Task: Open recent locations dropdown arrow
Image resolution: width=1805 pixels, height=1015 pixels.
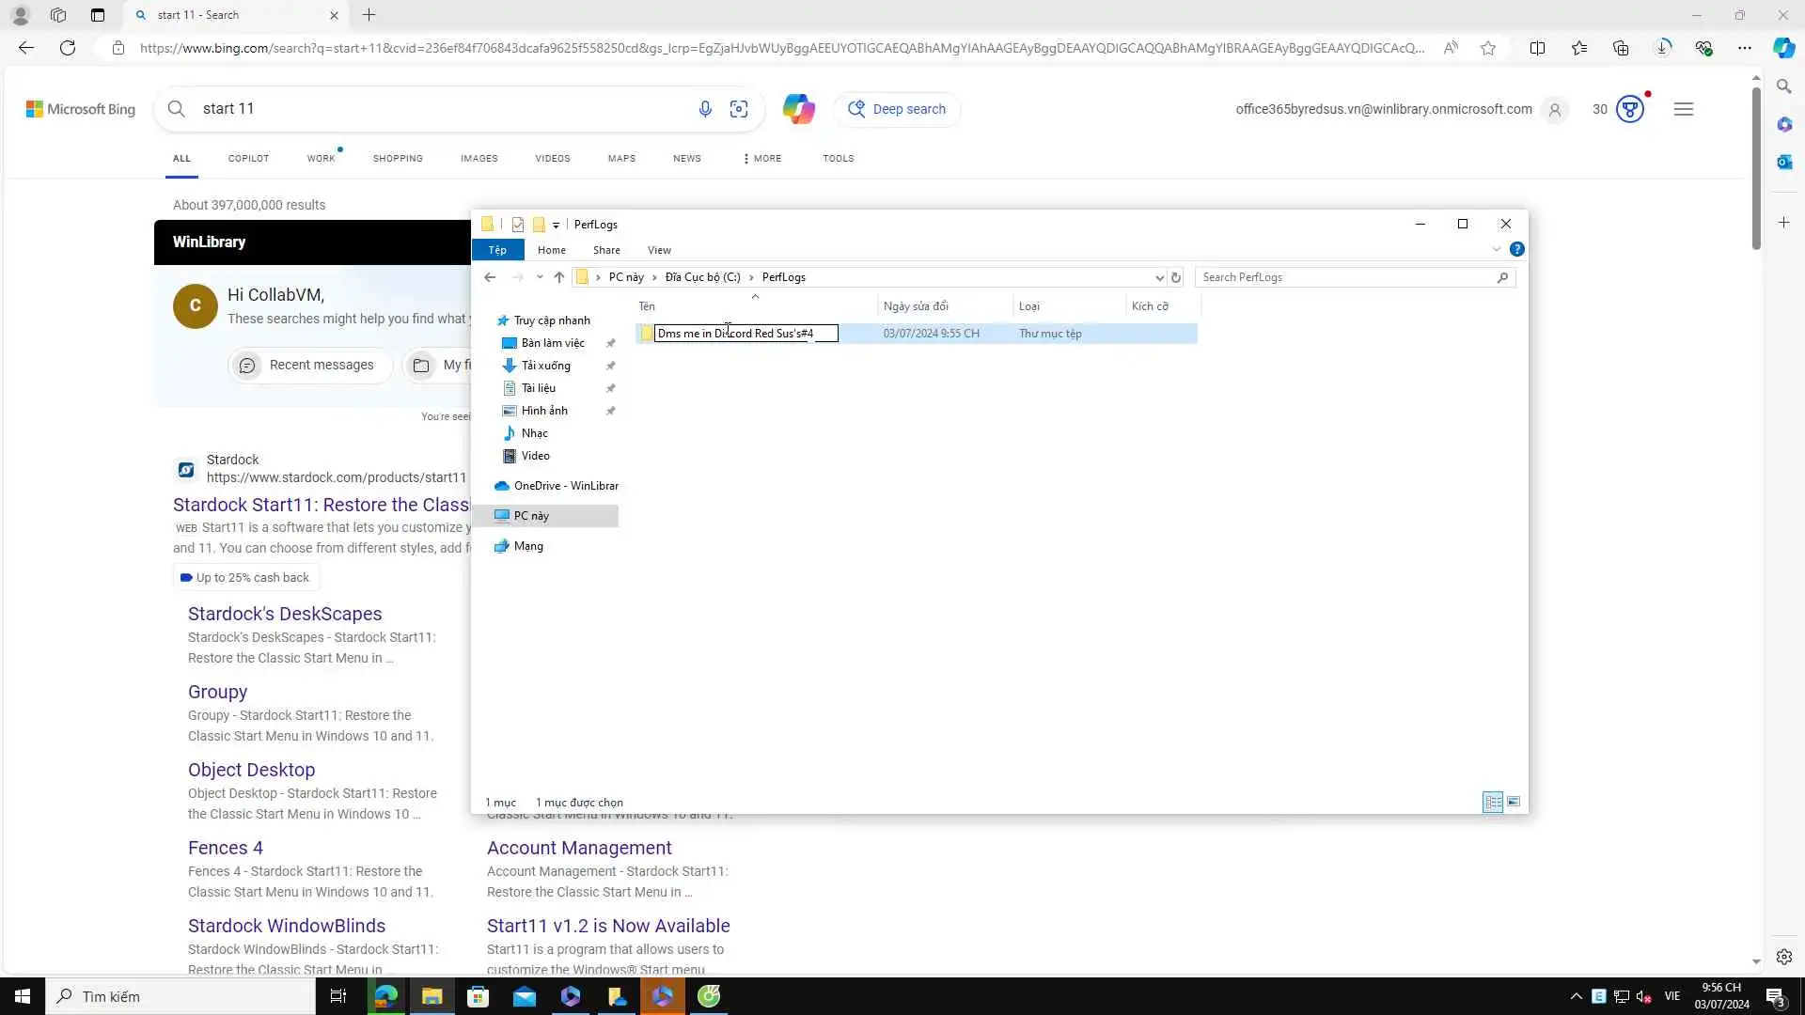Action: (540, 277)
